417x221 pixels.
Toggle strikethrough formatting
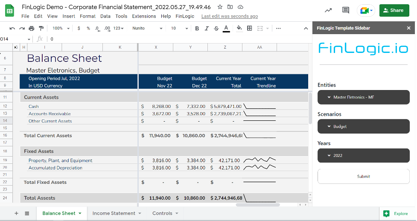216,28
